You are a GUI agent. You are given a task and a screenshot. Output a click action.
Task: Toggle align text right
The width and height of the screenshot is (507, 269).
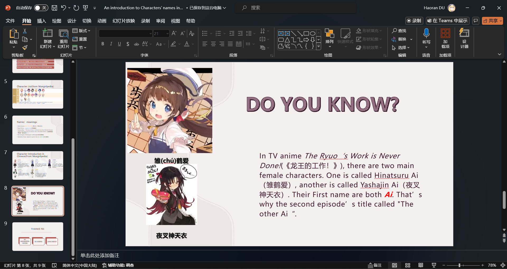pyautogui.click(x=222, y=44)
